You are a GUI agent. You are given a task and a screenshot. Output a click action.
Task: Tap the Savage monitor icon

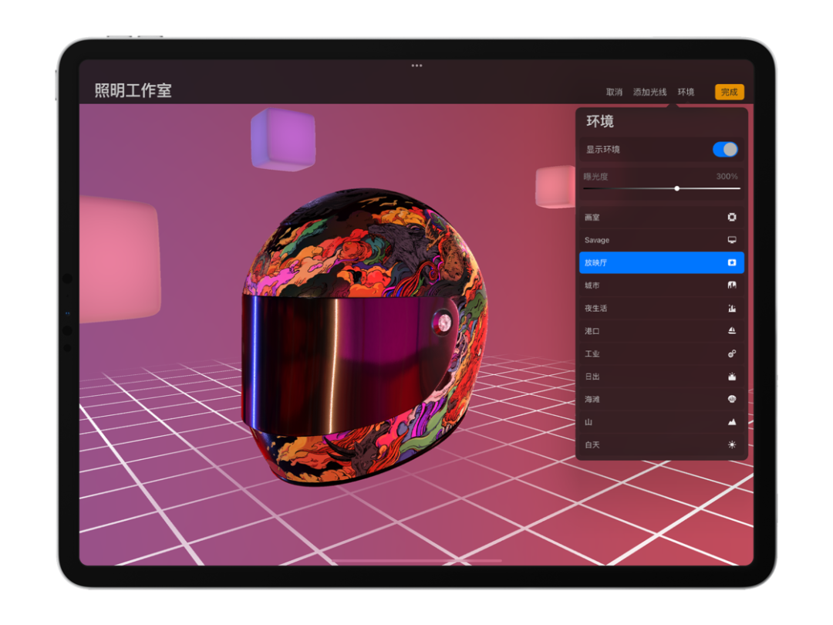click(731, 240)
